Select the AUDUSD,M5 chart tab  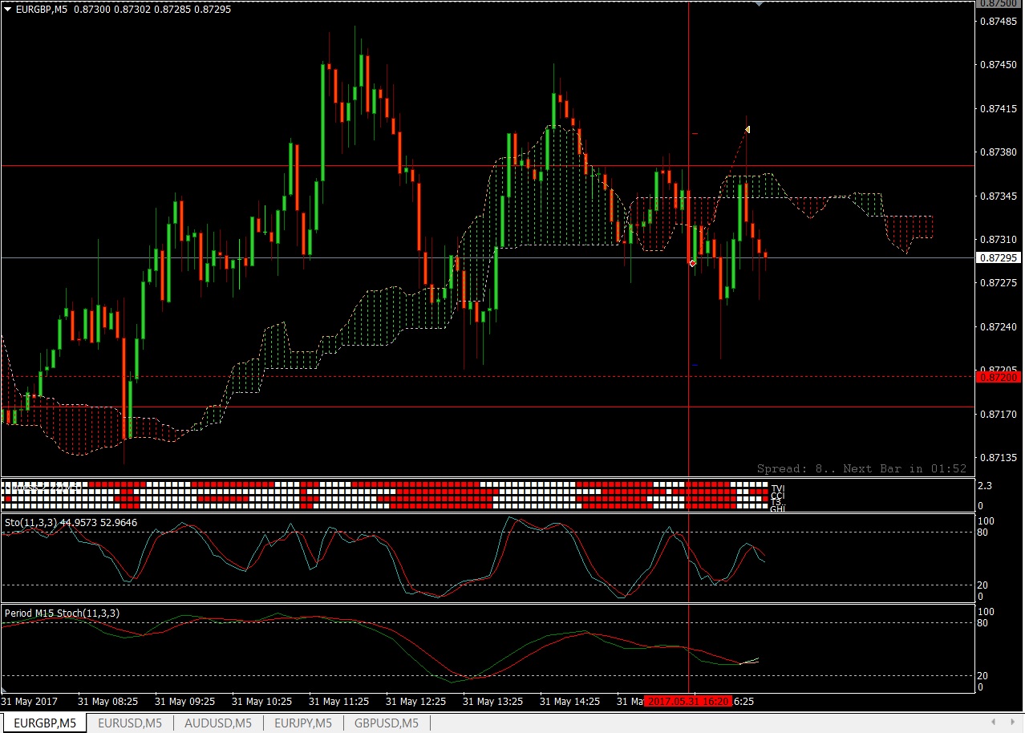click(x=218, y=723)
